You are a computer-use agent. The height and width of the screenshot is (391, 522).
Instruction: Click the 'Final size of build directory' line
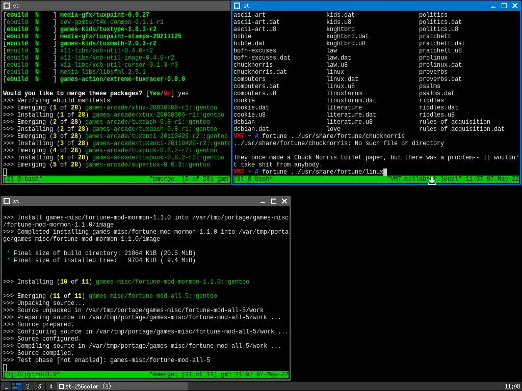pos(101,254)
